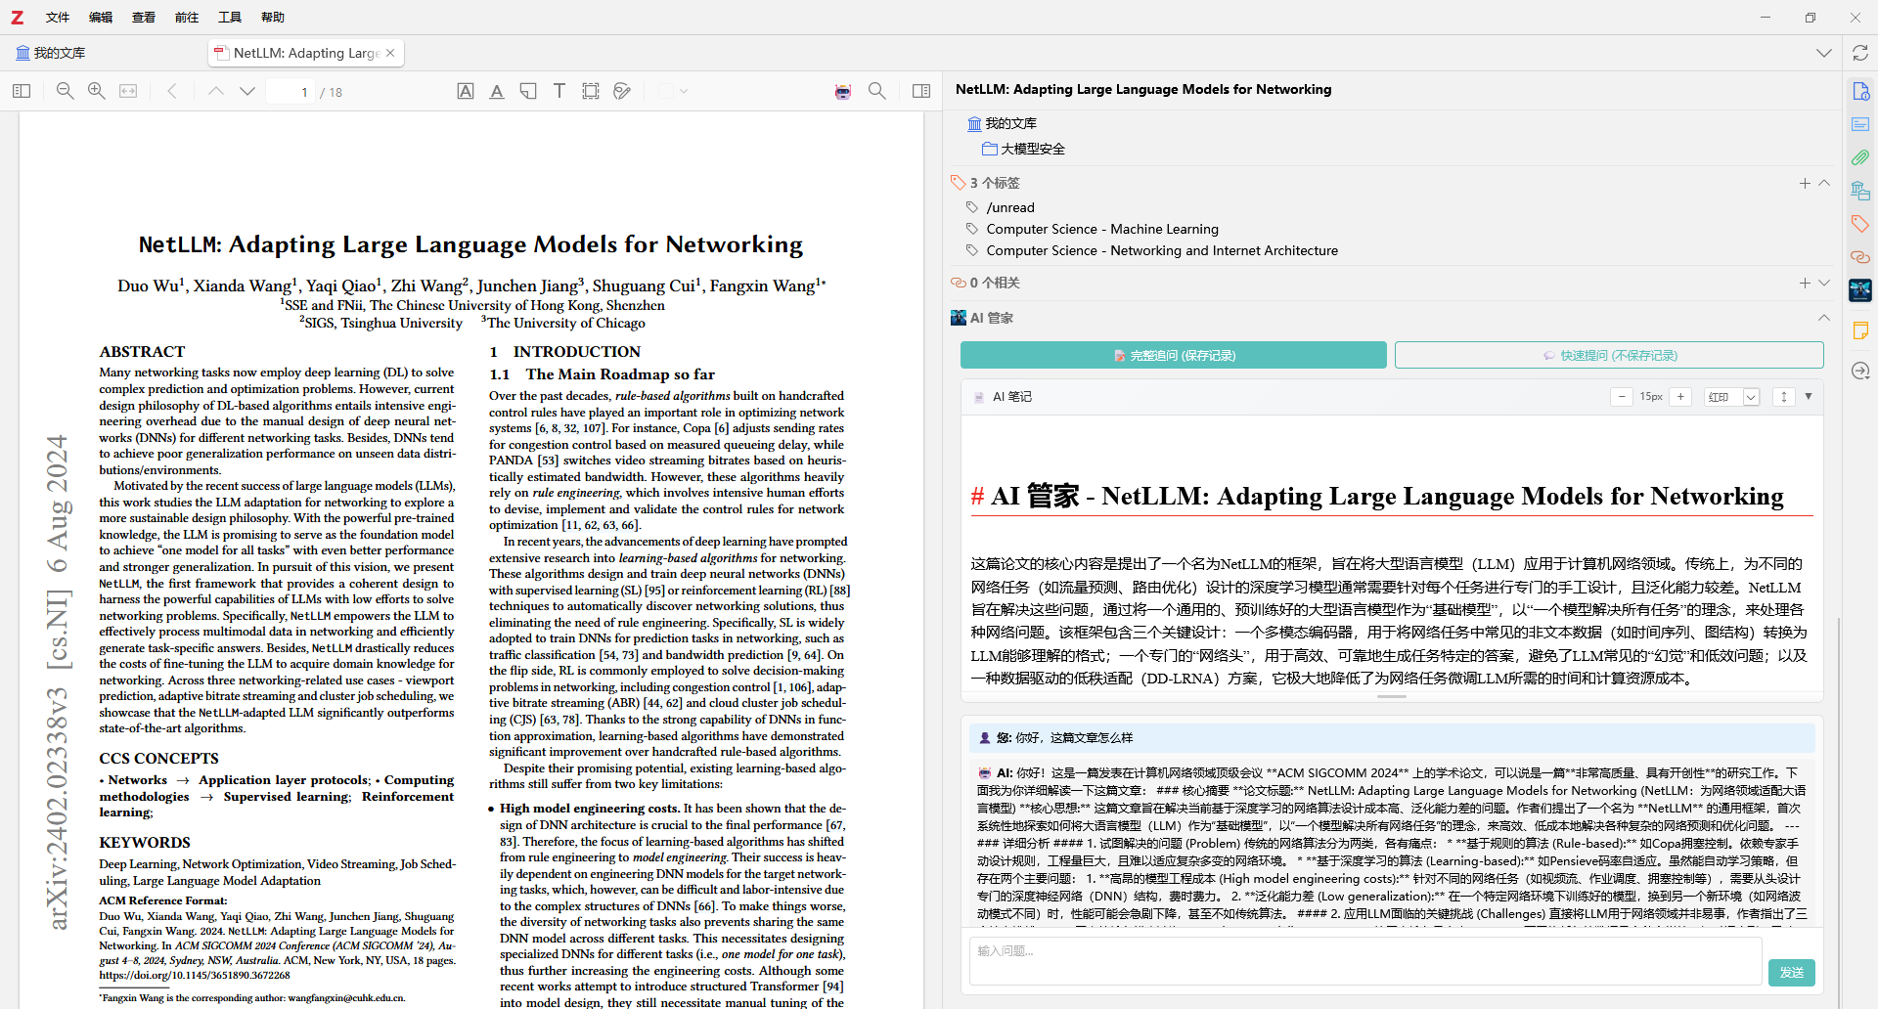
Task: Select the highlight text annotation tool
Action: click(466, 91)
